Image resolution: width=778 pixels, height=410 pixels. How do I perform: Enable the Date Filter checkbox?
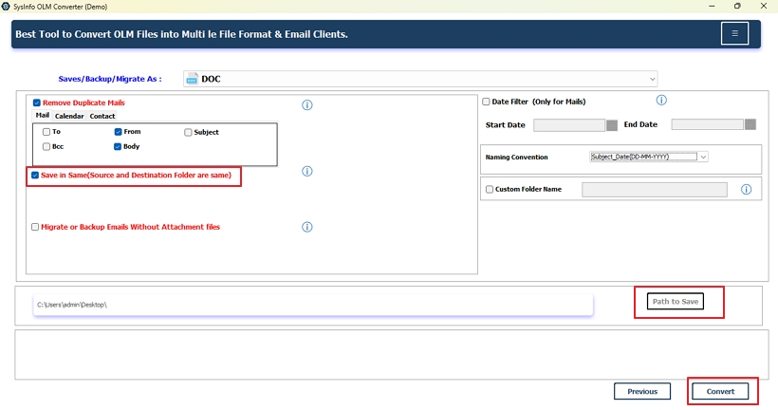point(486,102)
